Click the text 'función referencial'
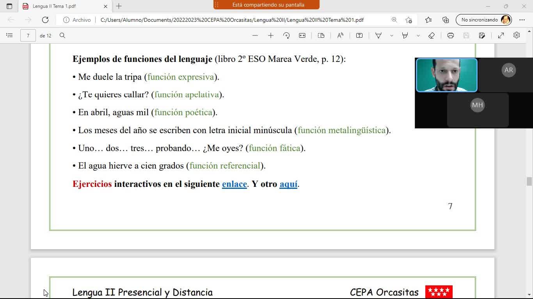Image resolution: width=533 pixels, height=299 pixels. (225, 165)
